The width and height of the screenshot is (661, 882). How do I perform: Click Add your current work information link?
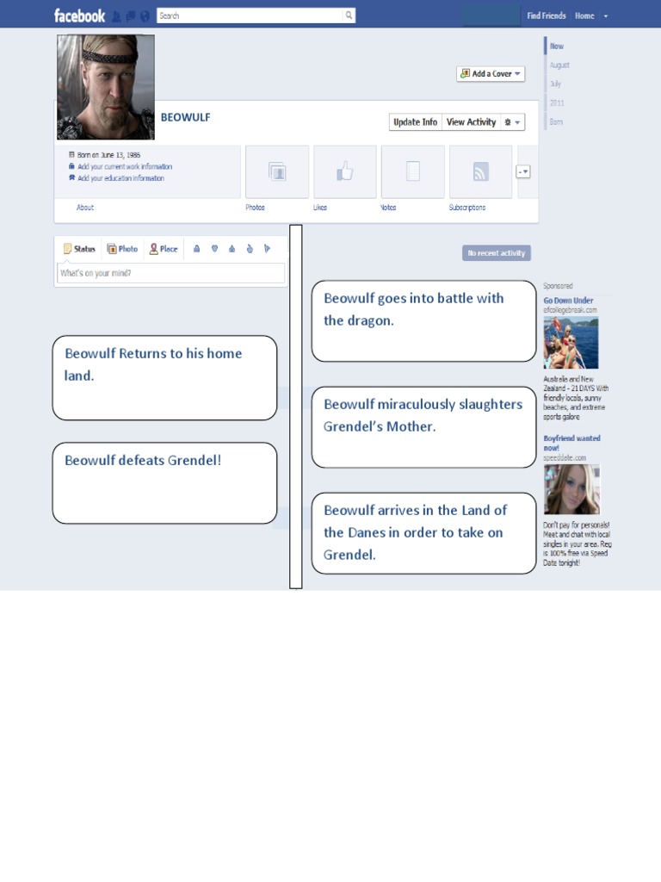[125, 166]
